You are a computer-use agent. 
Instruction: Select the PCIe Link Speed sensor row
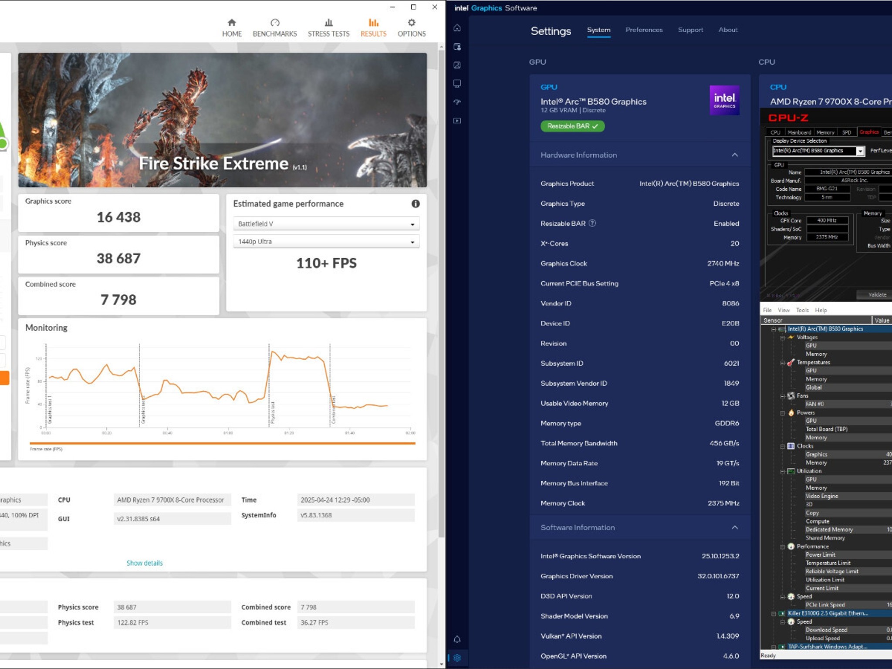point(825,605)
